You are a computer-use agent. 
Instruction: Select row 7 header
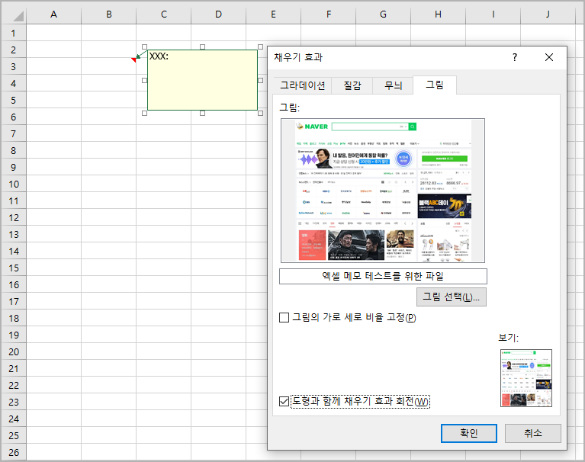[14, 133]
